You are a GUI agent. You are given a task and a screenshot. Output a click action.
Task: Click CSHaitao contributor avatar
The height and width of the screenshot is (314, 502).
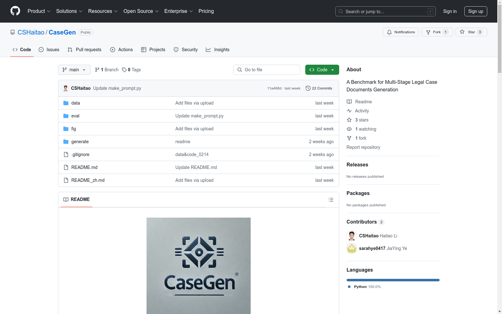coord(352,236)
